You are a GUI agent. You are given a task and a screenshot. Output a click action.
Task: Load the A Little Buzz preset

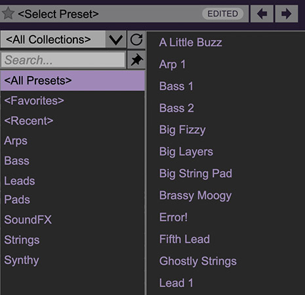pyautogui.click(x=191, y=43)
